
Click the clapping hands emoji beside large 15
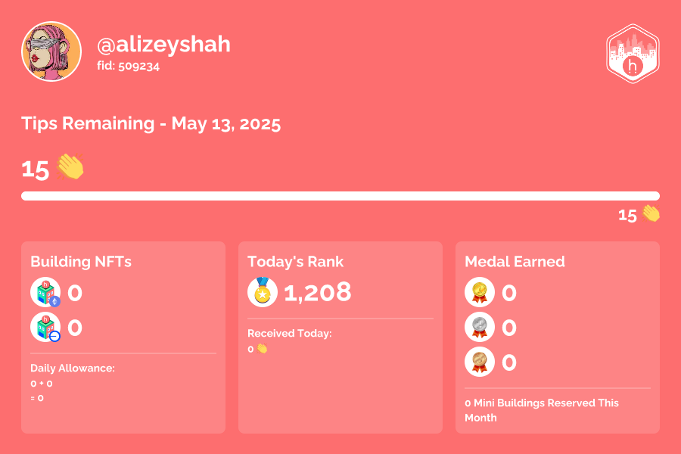pos(70,166)
